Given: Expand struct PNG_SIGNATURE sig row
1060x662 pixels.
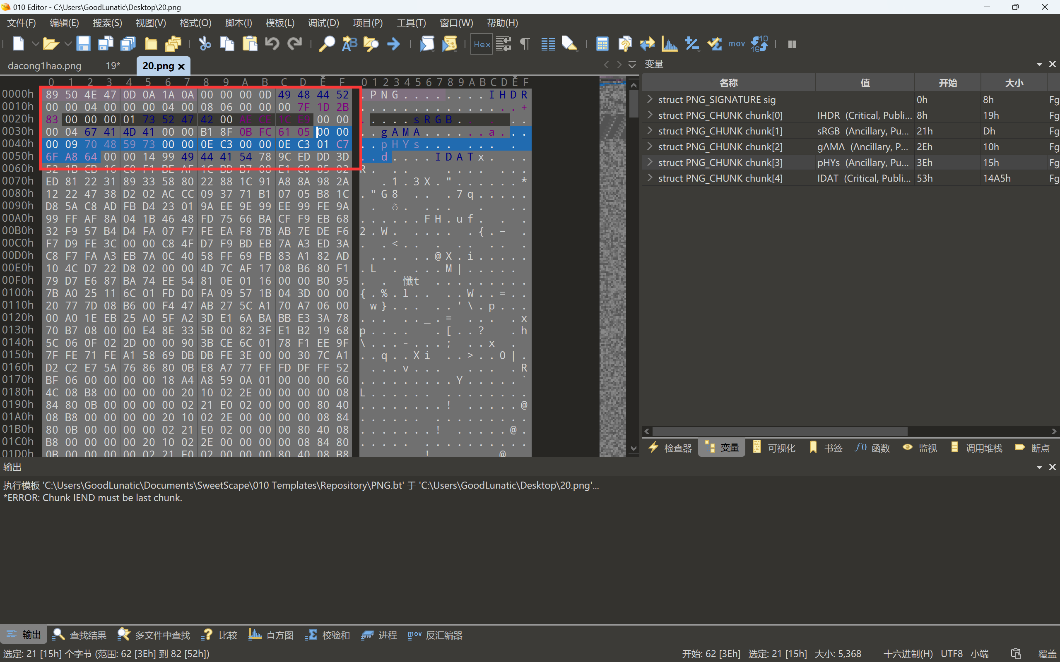Looking at the screenshot, I should 650,99.
